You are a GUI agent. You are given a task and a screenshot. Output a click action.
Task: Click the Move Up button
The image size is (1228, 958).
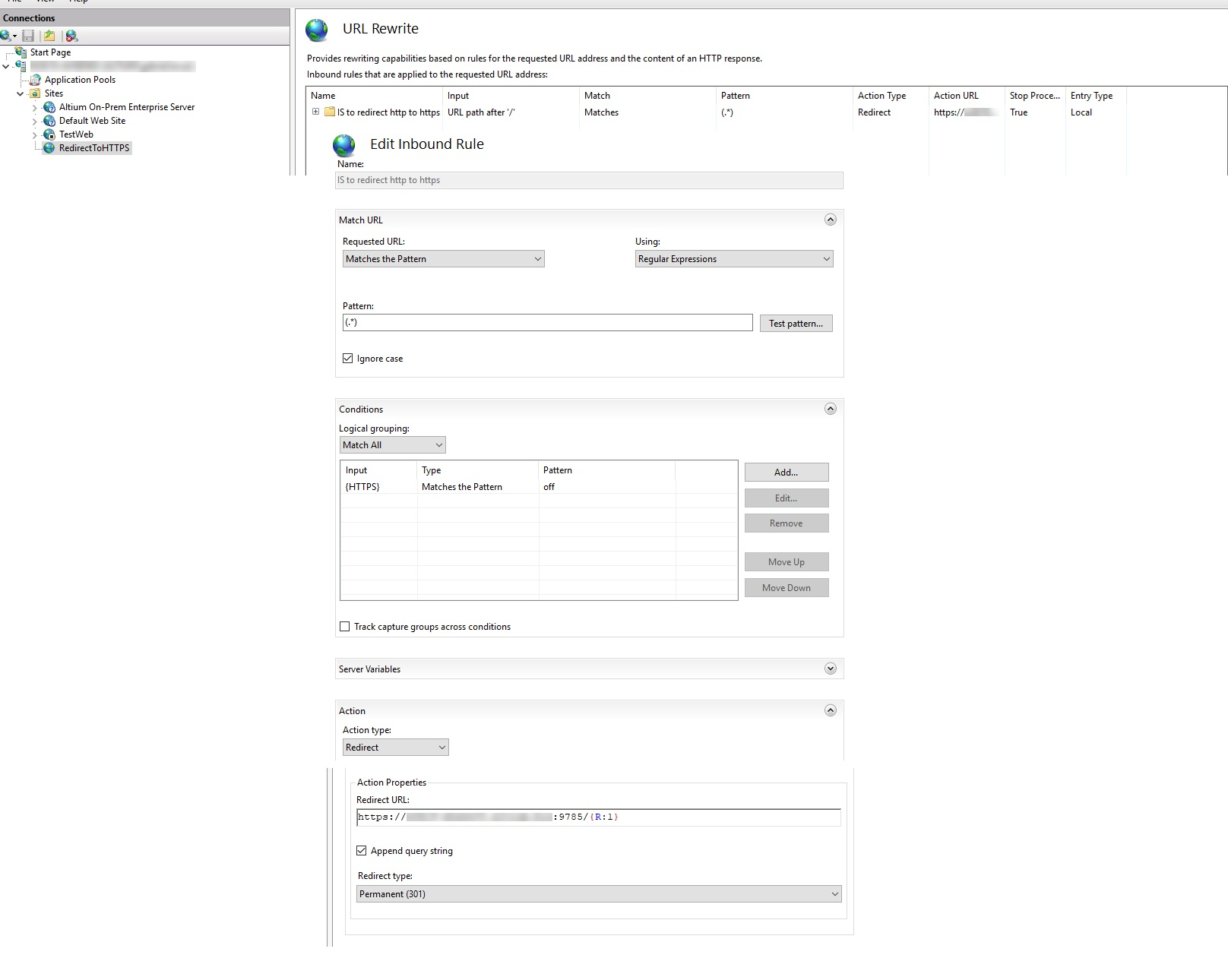point(786,562)
